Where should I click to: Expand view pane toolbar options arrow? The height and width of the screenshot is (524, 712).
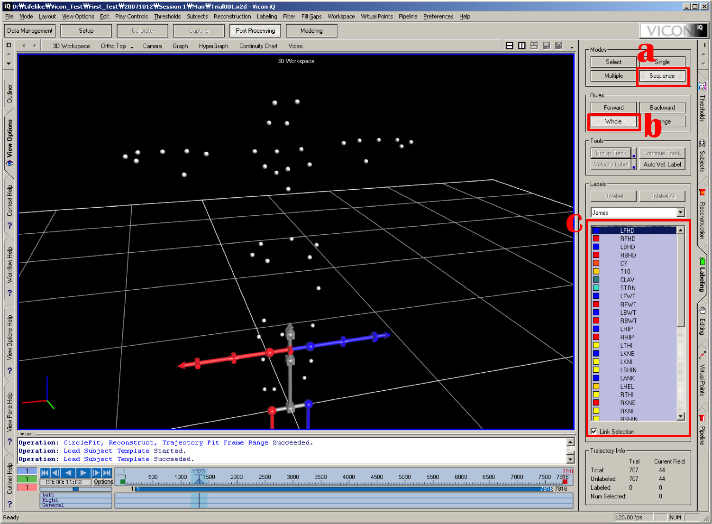click(x=572, y=47)
